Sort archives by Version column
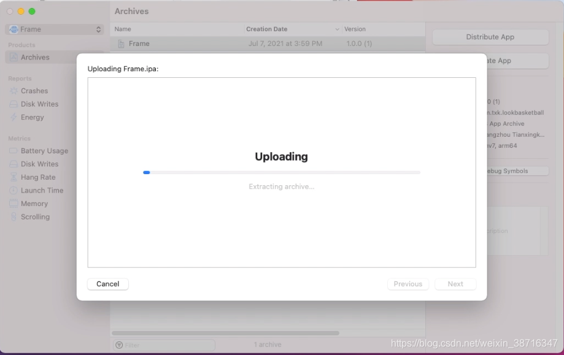 coord(355,29)
